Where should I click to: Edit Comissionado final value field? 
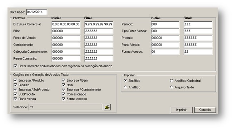(99, 45)
